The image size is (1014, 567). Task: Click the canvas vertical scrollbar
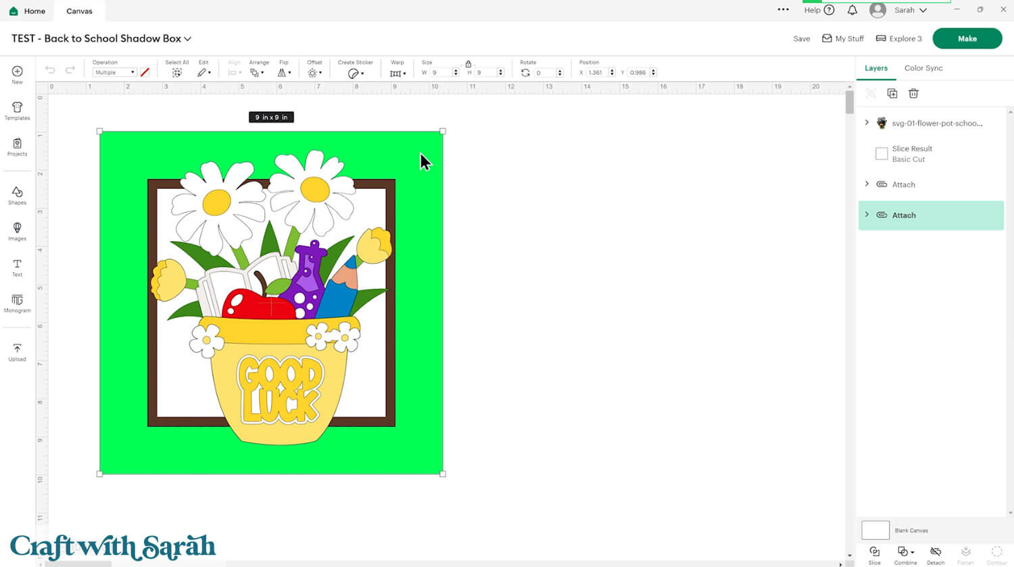[850, 102]
